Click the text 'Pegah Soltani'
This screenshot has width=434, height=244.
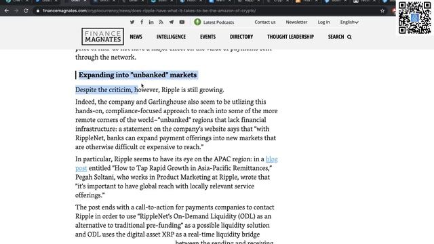(x=95, y=178)
